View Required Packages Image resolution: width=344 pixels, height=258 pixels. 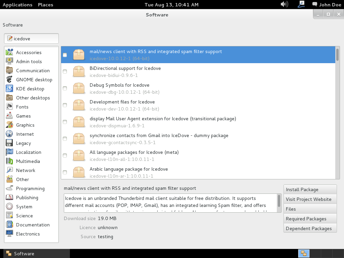[x=310, y=219]
